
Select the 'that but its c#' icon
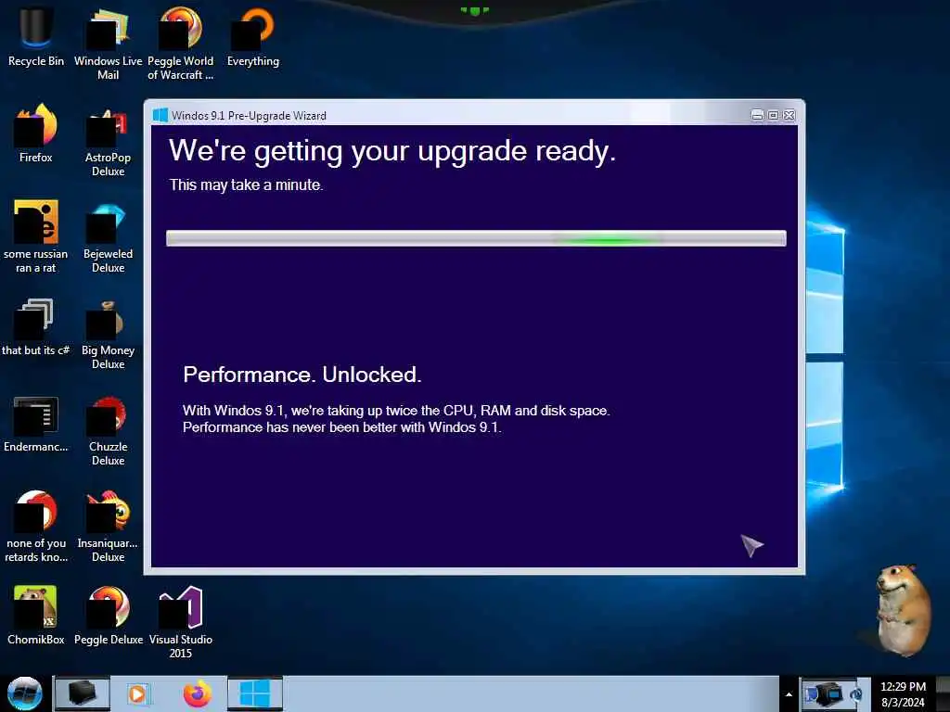pos(36,327)
